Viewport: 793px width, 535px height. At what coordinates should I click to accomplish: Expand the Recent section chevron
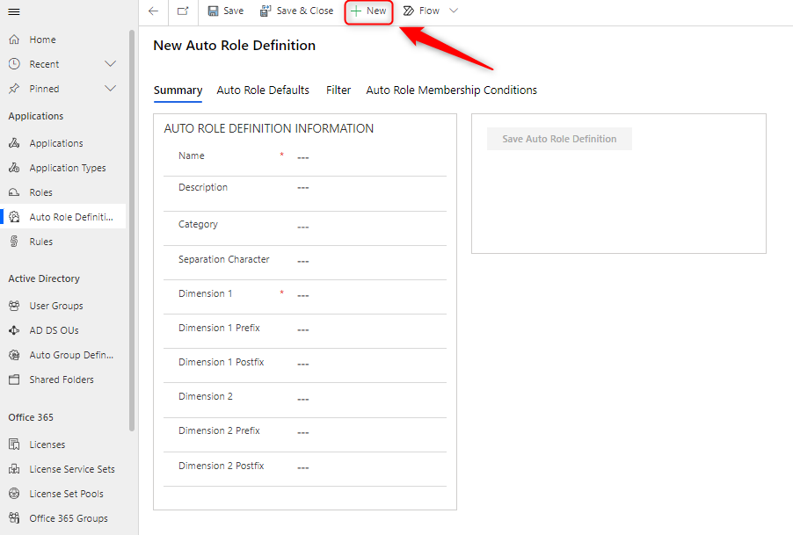click(111, 64)
